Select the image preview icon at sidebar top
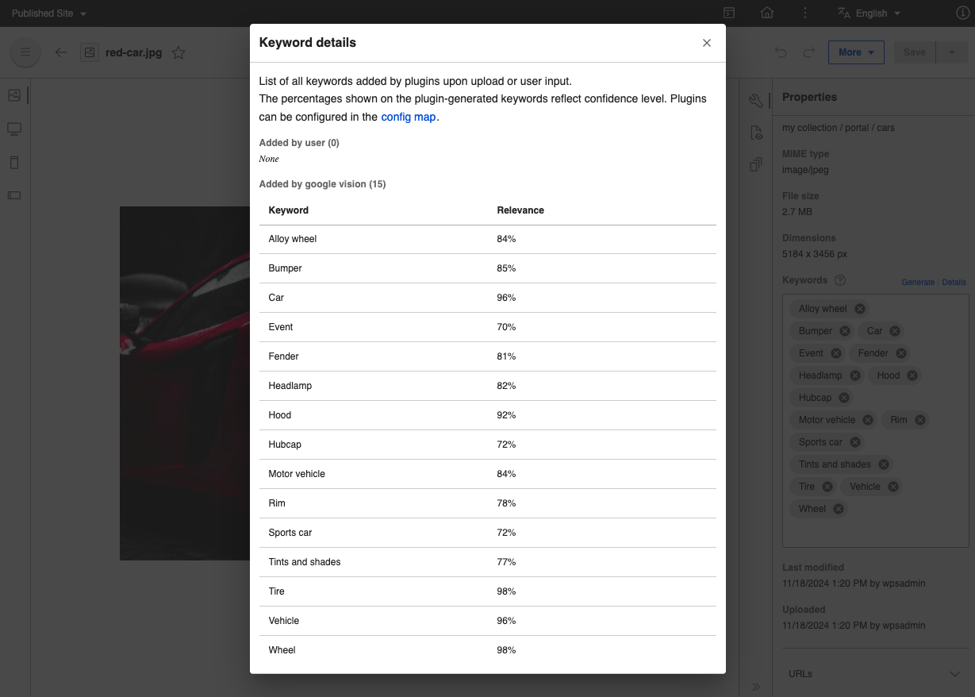 14,94
